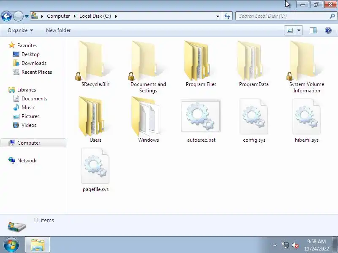
Task: Select the pagefile.sys file icon
Action: (95, 166)
